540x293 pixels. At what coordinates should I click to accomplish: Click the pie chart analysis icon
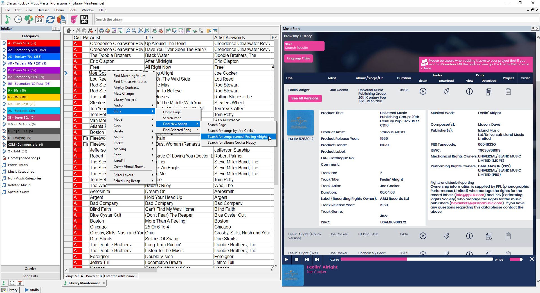click(x=61, y=19)
